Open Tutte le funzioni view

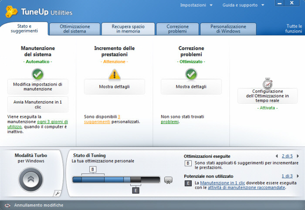tap(294, 29)
